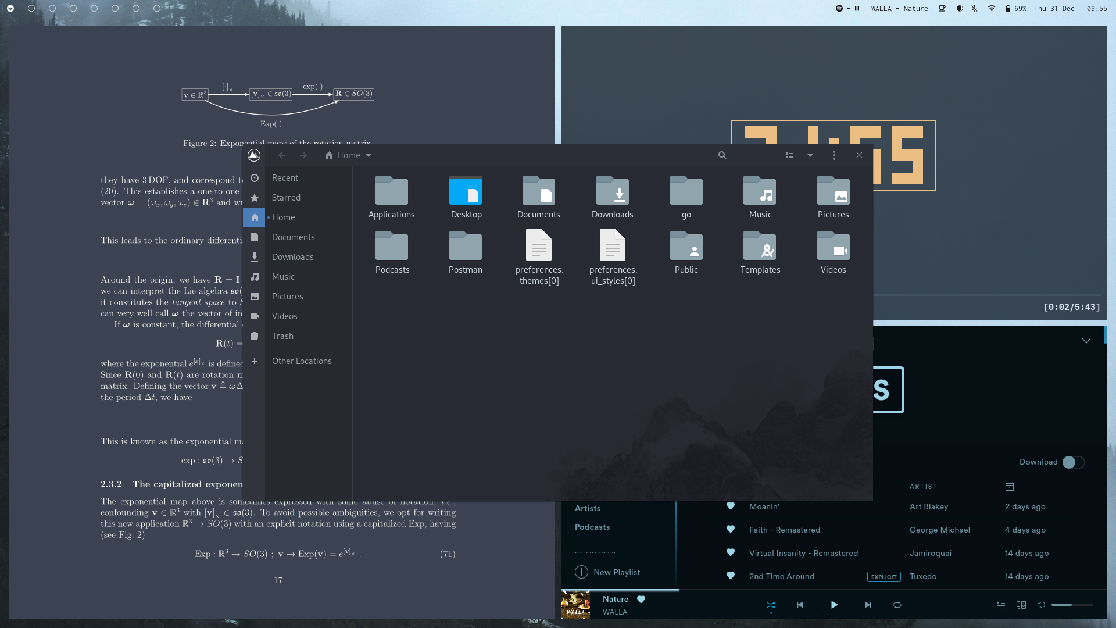
Task: Open connect to a device icon
Action: click(1021, 605)
